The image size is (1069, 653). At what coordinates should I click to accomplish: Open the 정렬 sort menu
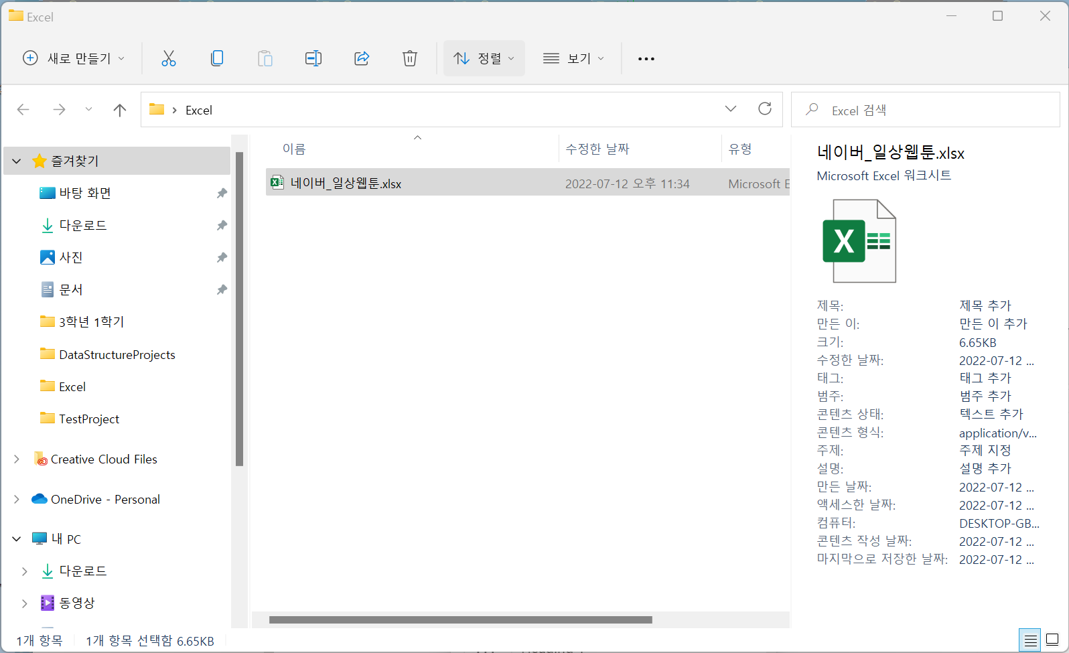pos(484,58)
